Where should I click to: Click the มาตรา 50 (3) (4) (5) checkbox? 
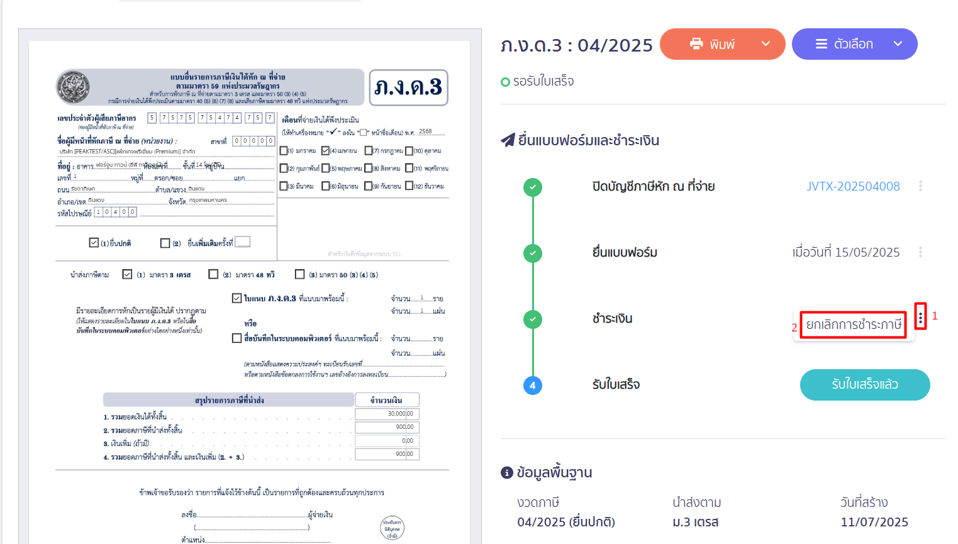tap(300, 274)
